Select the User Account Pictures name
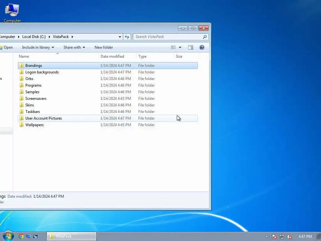The width and height of the screenshot is (321, 241). pyautogui.click(x=44, y=118)
